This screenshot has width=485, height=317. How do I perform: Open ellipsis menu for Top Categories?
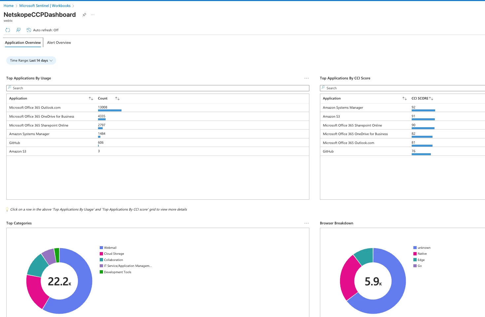tap(306, 223)
